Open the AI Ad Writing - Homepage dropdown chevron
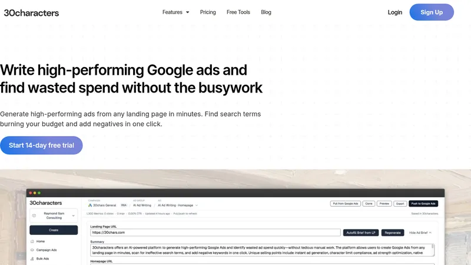This screenshot has width=471, height=265. (197, 205)
